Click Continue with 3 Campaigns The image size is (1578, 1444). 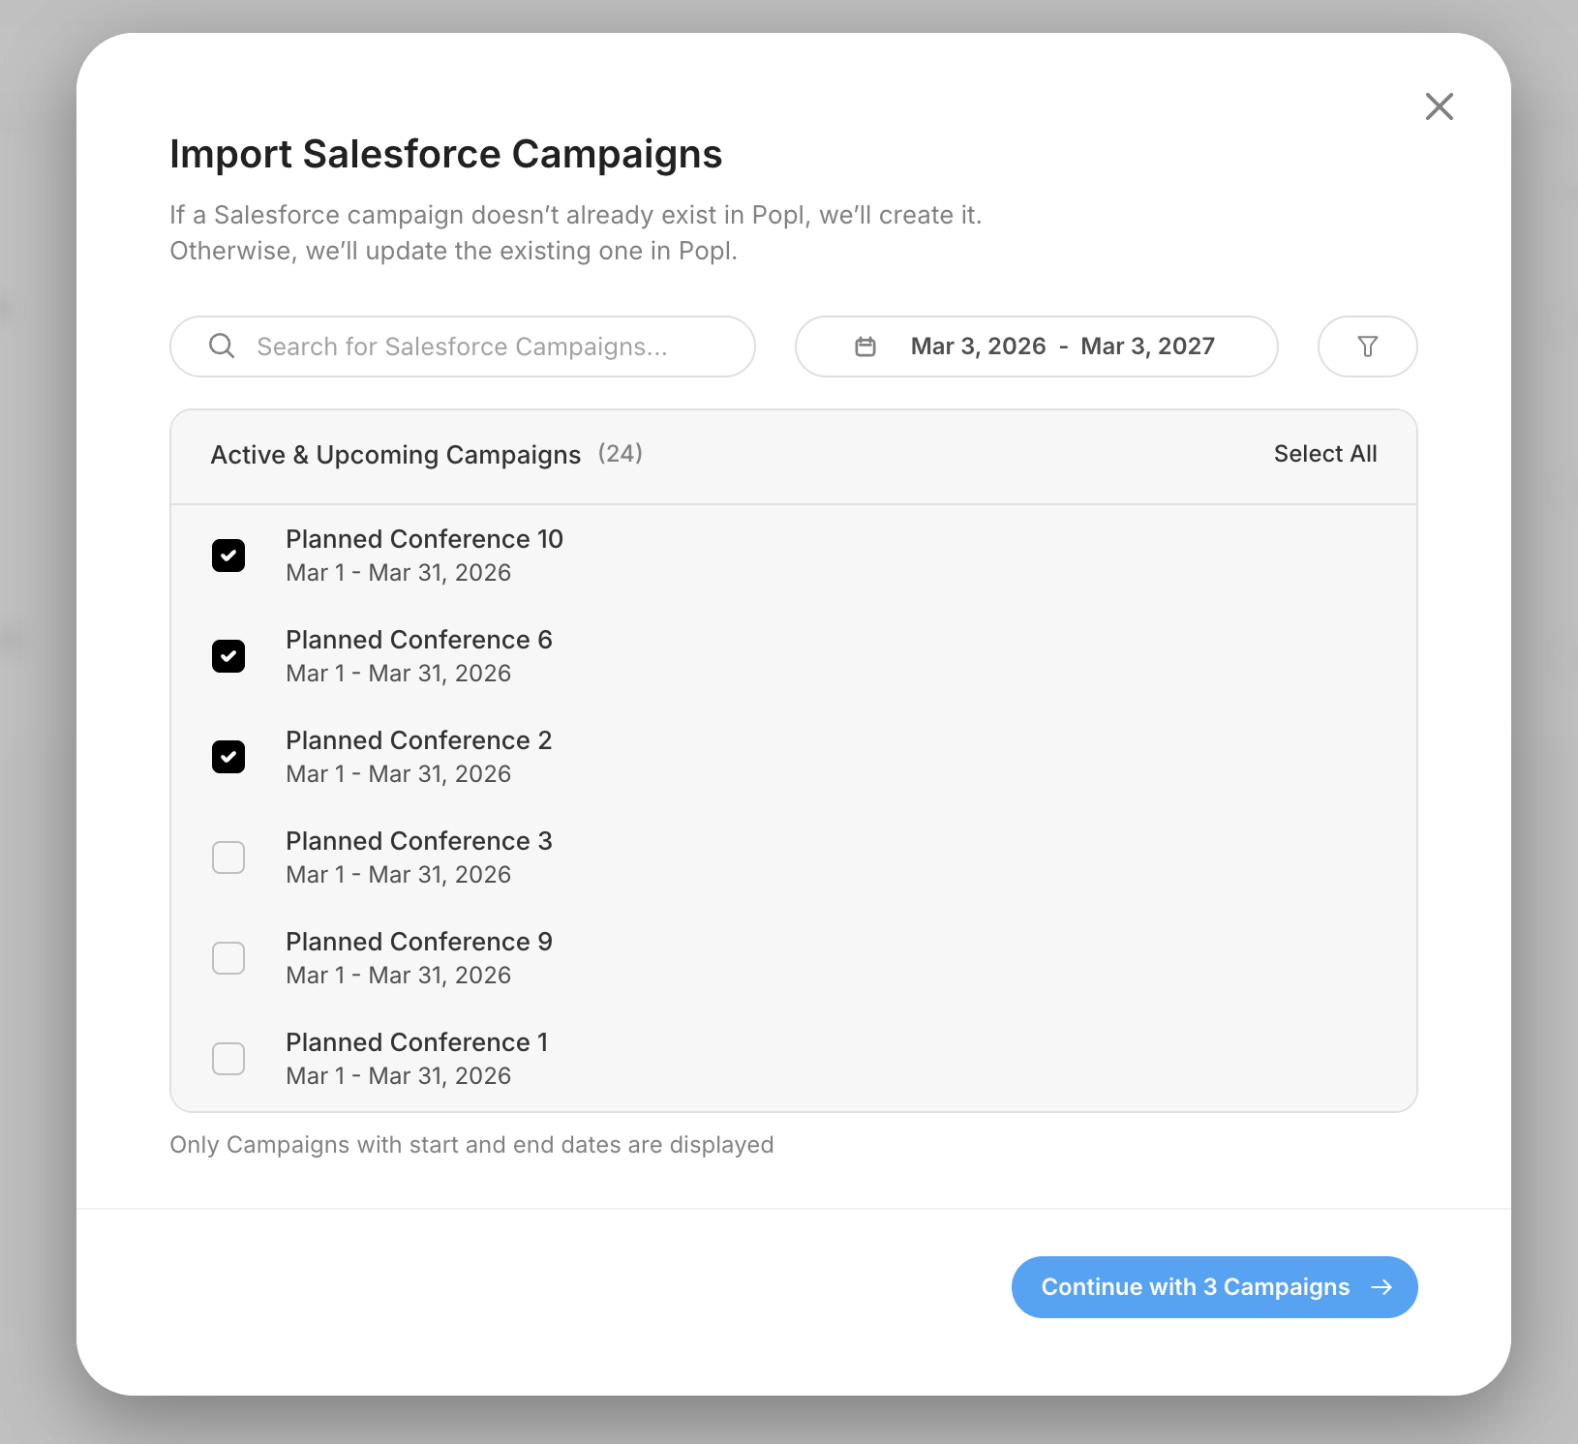(x=1195, y=1287)
